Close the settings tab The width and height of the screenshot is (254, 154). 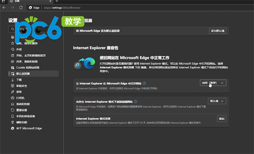[50, 1]
